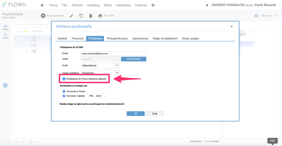Viewport: 282px width, 146px height.
Task: Click the copy user icon in the toolbar
Action: [81, 16]
